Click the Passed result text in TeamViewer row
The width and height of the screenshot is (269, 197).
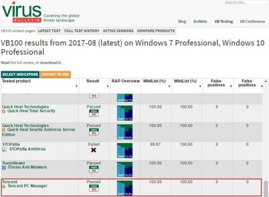click(94, 163)
